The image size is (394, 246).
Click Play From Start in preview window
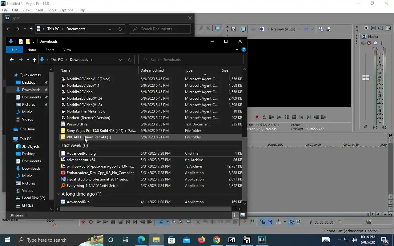pos(272,117)
